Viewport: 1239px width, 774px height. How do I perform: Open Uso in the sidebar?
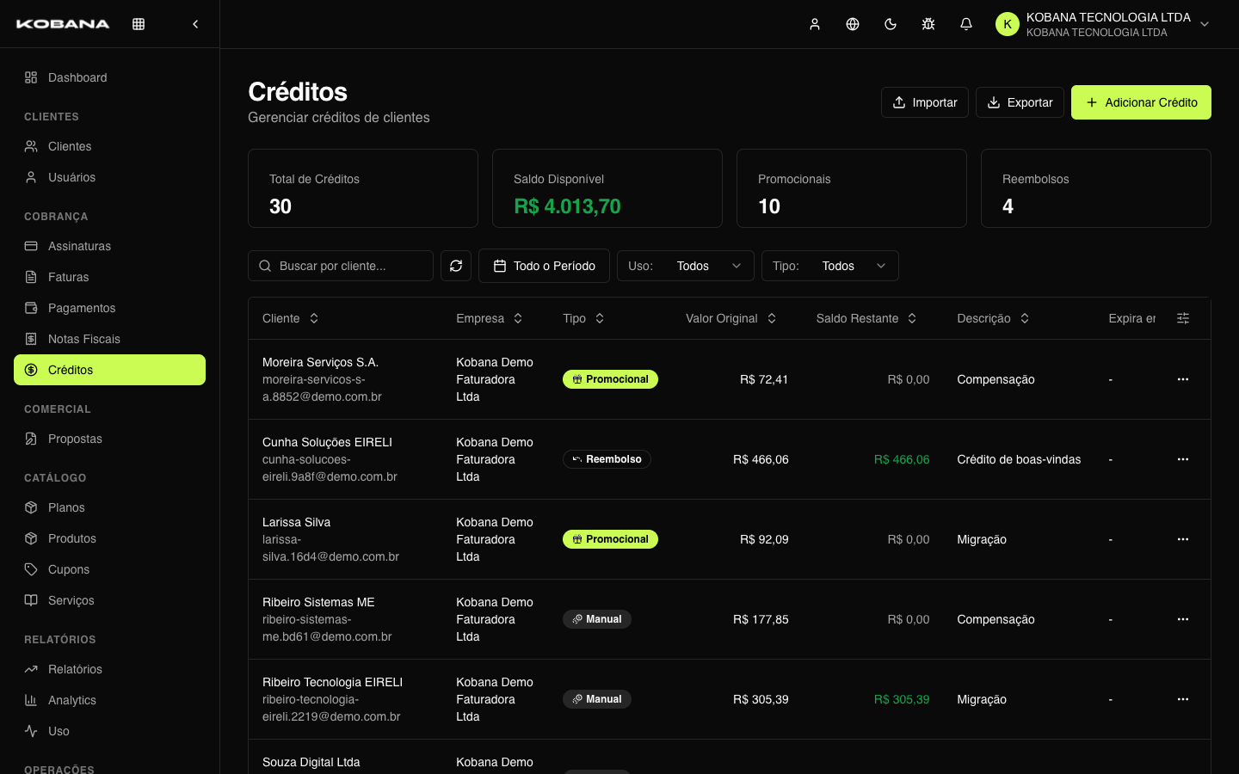[109, 731]
